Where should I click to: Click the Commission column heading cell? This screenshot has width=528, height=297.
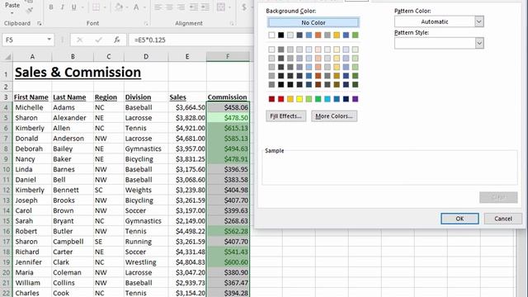[x=228, y=97]
